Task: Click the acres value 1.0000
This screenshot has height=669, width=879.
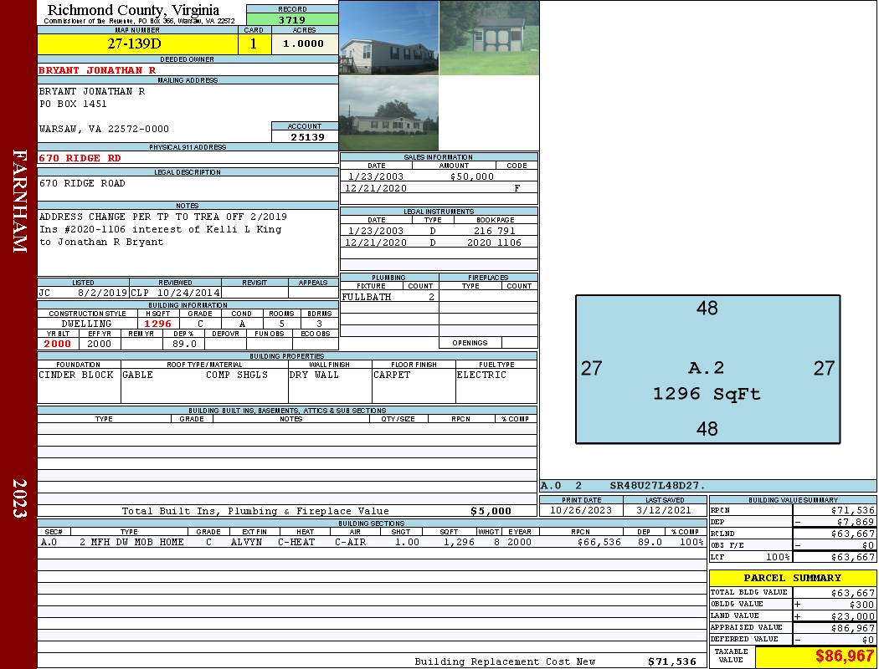Action: click(x=304, y=44)
